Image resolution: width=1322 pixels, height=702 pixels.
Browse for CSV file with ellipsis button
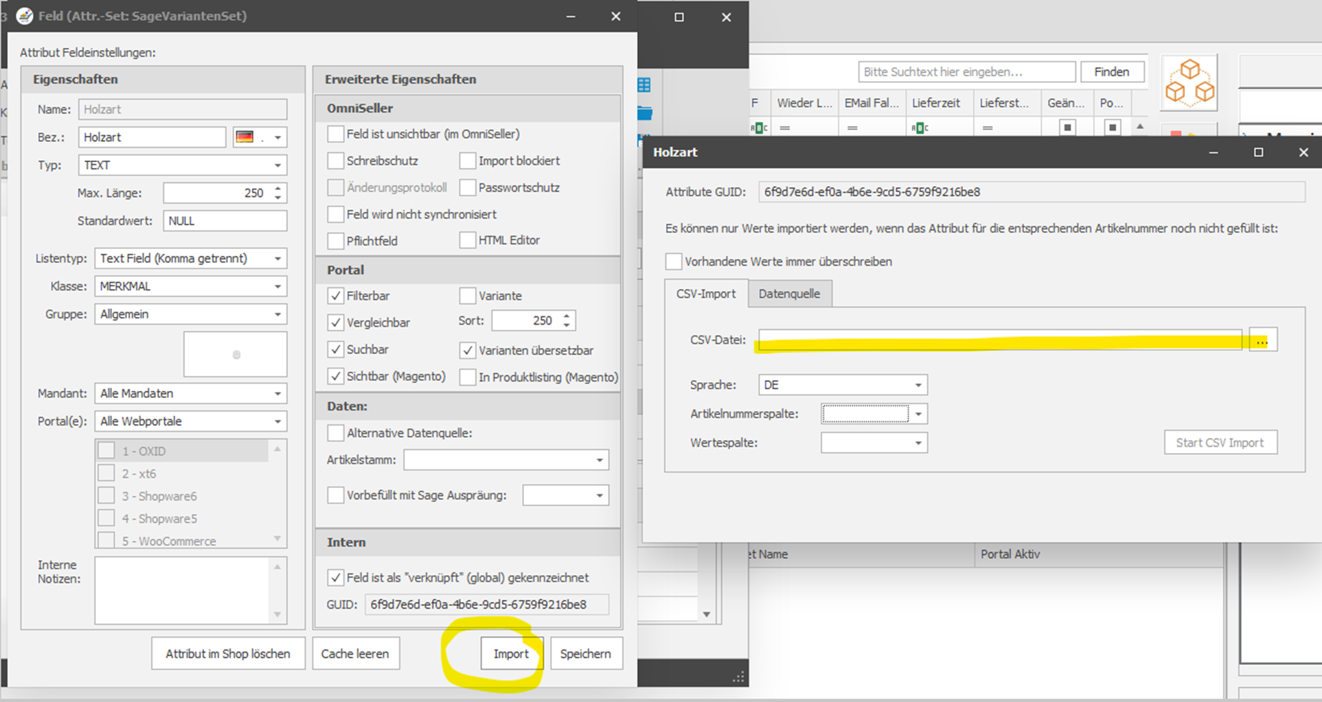click(x=1262, y=340)
